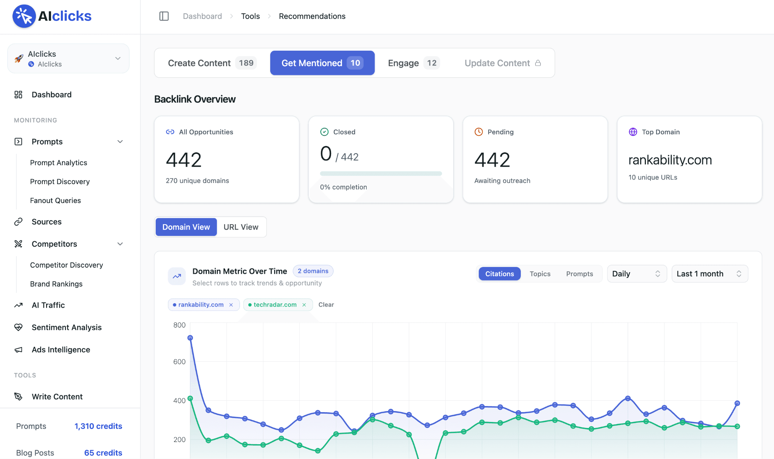774x459 pixels.
Task: Click the Dashboard grid icon
Action: (x=18, y=95)
